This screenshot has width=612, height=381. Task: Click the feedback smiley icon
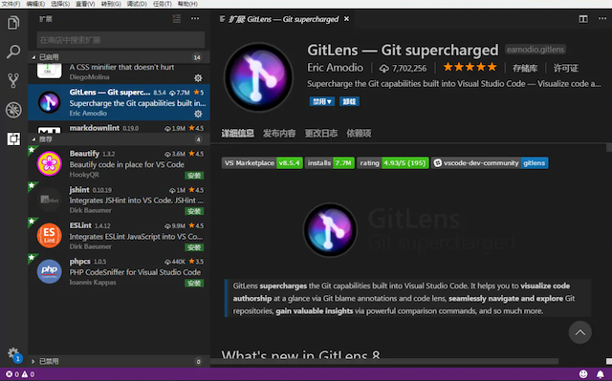[x=583, y=374]
